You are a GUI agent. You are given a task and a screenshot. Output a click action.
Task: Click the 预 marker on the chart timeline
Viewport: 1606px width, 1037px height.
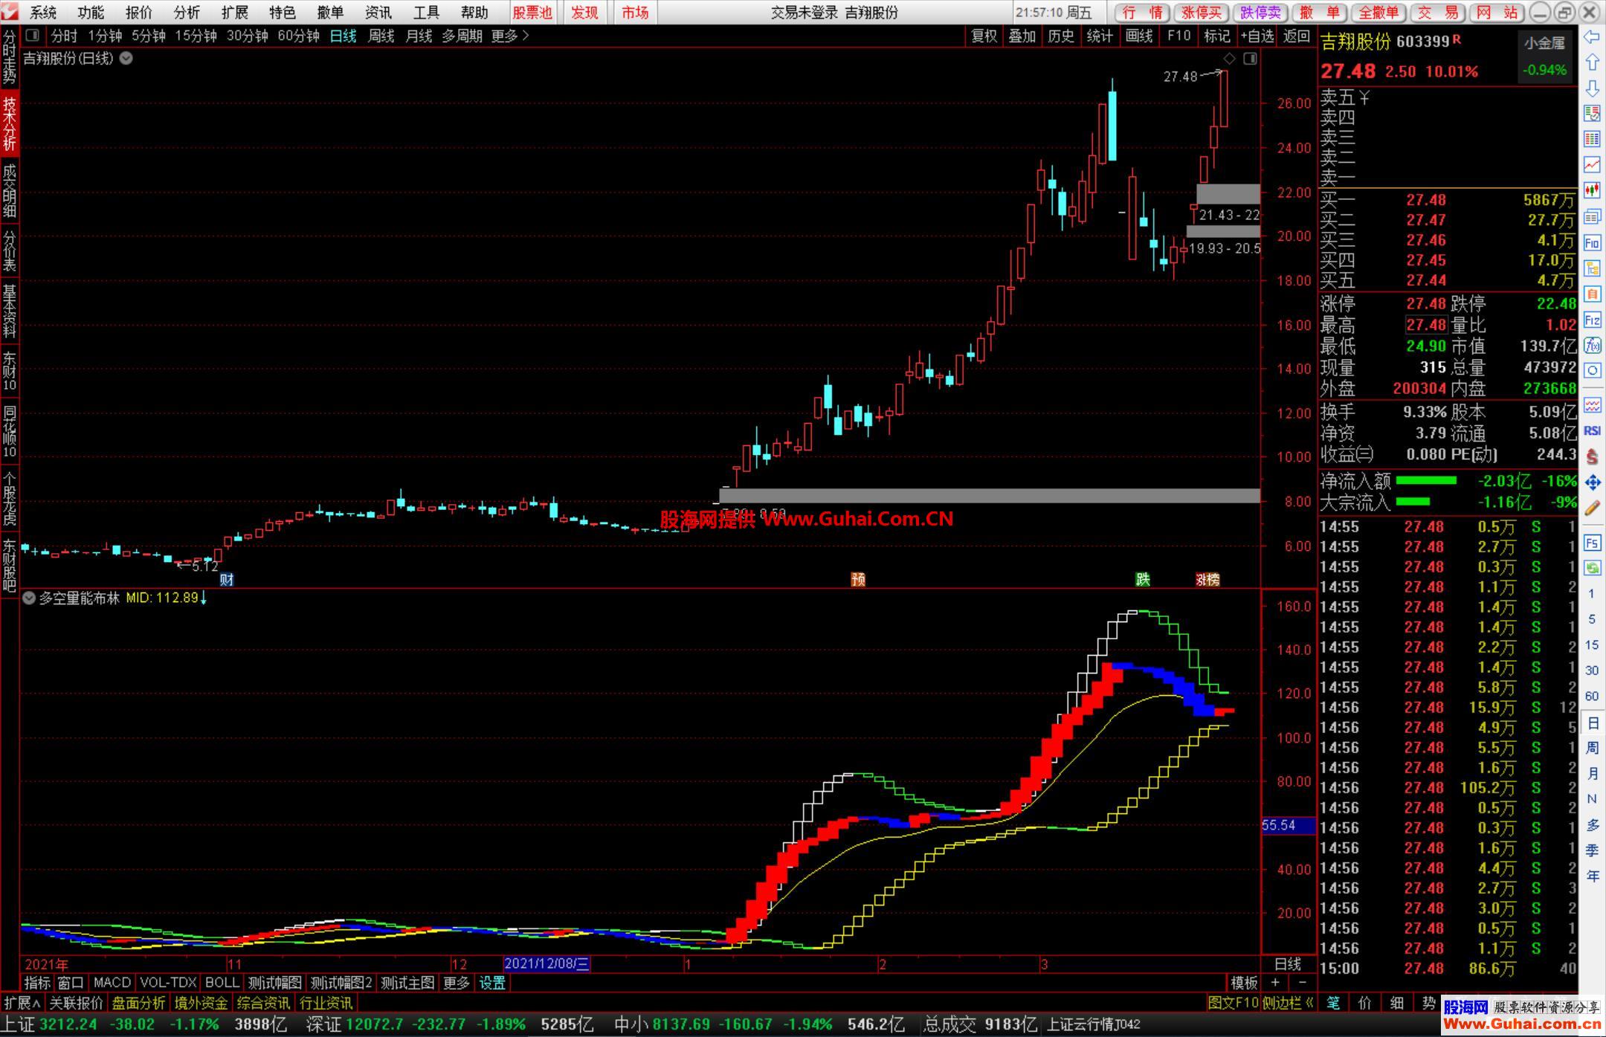[x=858, y=580]
